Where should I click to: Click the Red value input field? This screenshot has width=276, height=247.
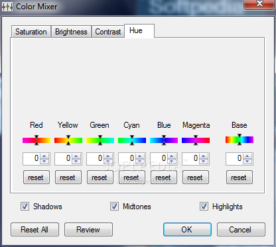pyautogui.click(x=31, y=158)
